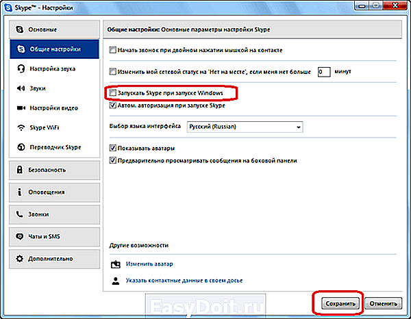The height and width of the screenshot is (319, 411).
Task: Uncheck Автом. авторизация при запуске Skype
Action: pos(113,105)
